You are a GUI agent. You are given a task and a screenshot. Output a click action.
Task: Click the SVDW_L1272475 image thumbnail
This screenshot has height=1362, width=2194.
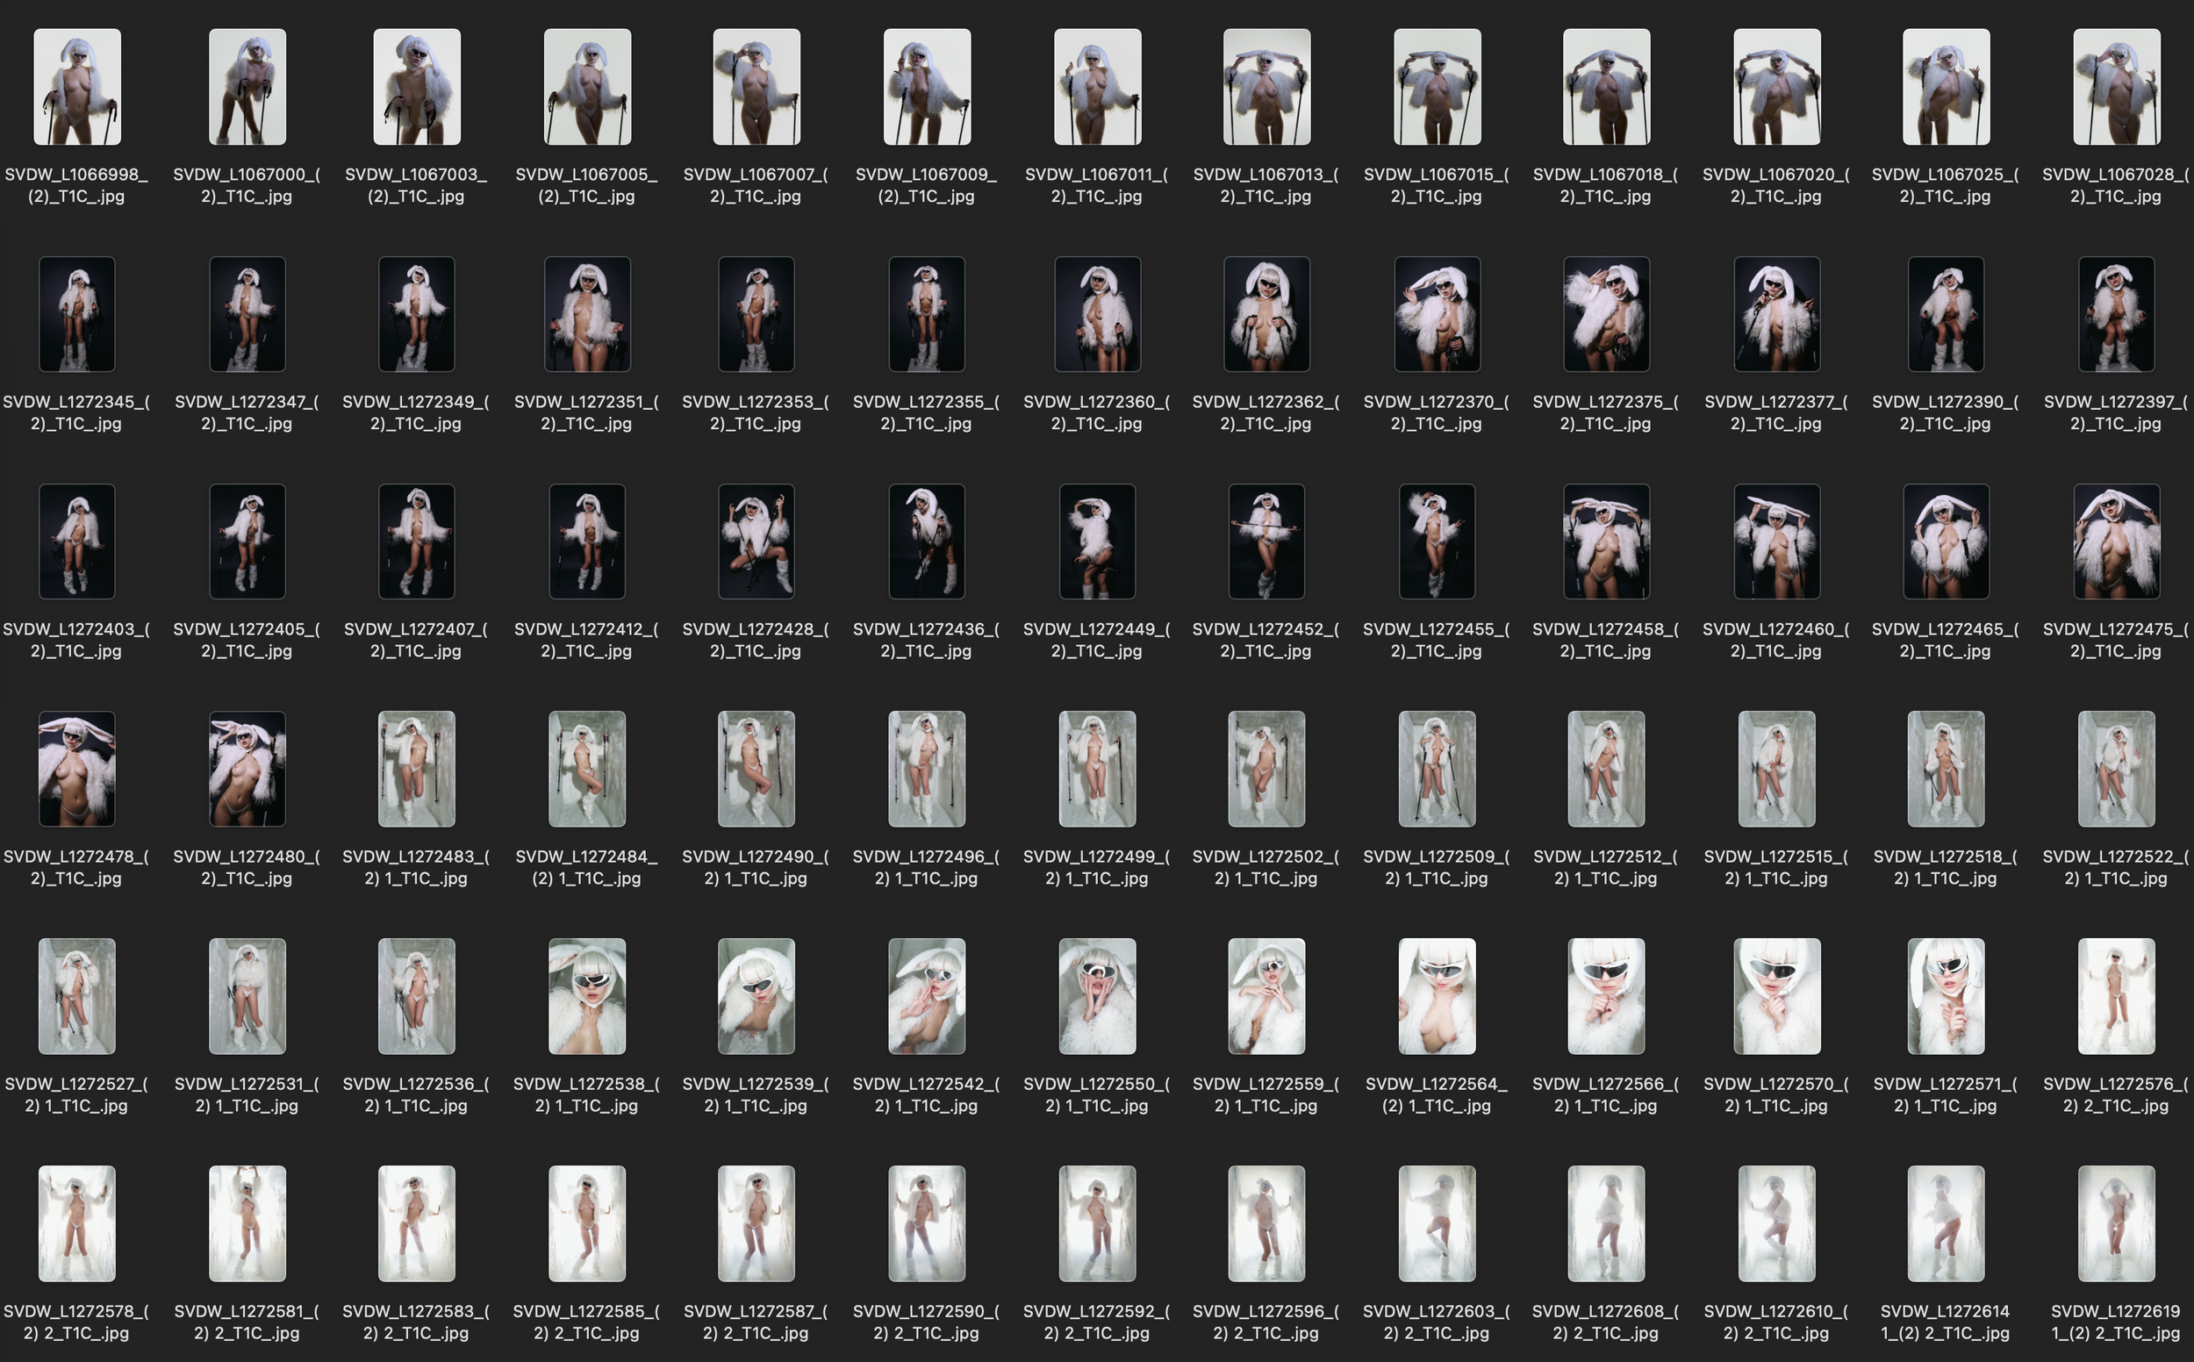pyautogui.click(x=2116, y=541)
